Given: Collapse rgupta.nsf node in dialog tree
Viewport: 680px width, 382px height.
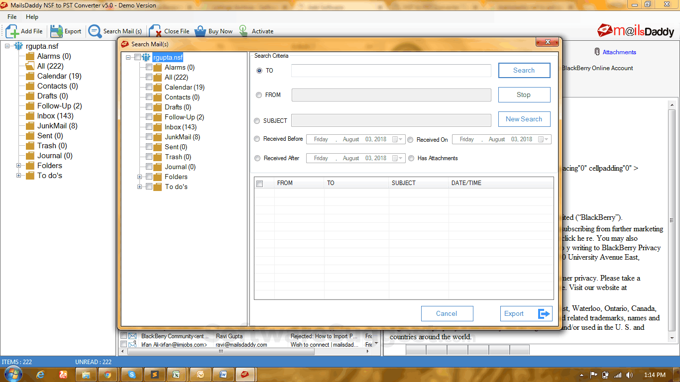Looking at the screenshot, I should coord(129,57).
